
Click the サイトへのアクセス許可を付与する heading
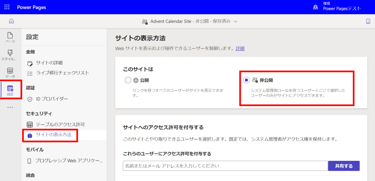click(163, 127)
